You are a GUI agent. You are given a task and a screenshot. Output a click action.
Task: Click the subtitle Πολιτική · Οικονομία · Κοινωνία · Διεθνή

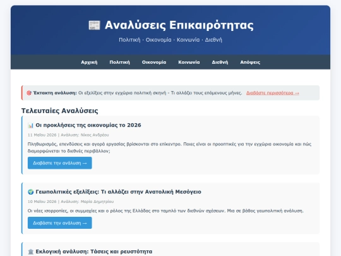[170, 40]
